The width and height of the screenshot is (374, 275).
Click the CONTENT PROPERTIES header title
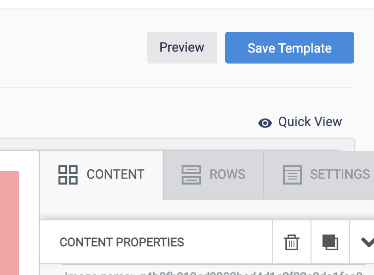[122, 242]
